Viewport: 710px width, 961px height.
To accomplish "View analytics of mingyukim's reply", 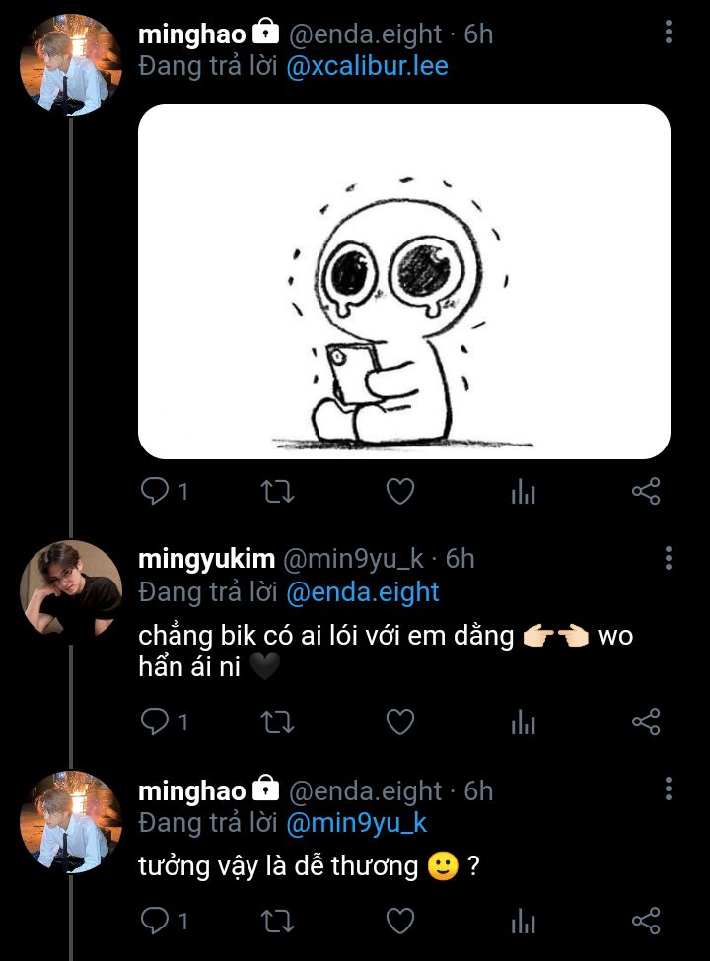I will pos(523,721).
